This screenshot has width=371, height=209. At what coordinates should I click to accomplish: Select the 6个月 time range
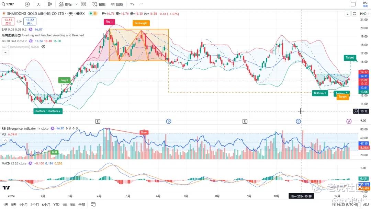(46, 205)
